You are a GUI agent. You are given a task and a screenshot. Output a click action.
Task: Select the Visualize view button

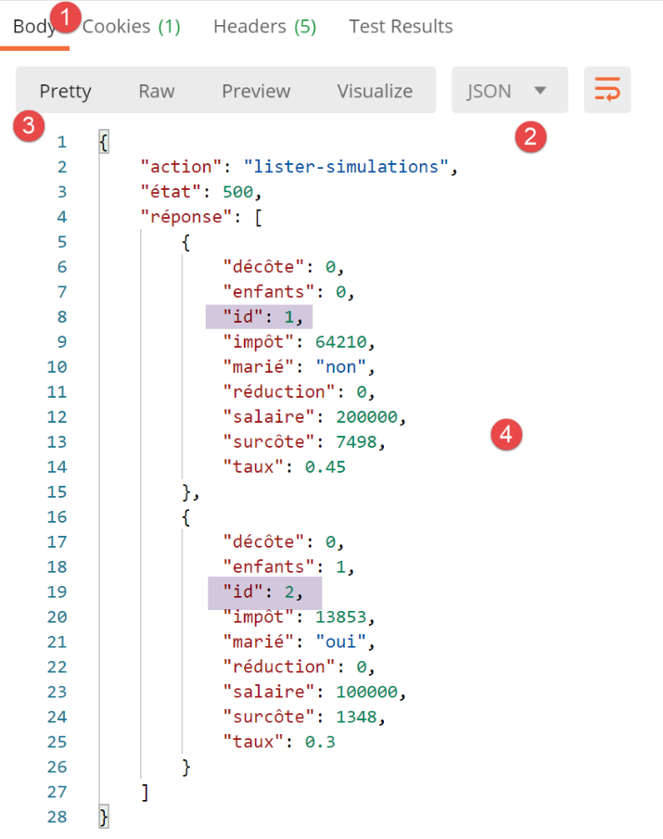(x=375, y=91)
